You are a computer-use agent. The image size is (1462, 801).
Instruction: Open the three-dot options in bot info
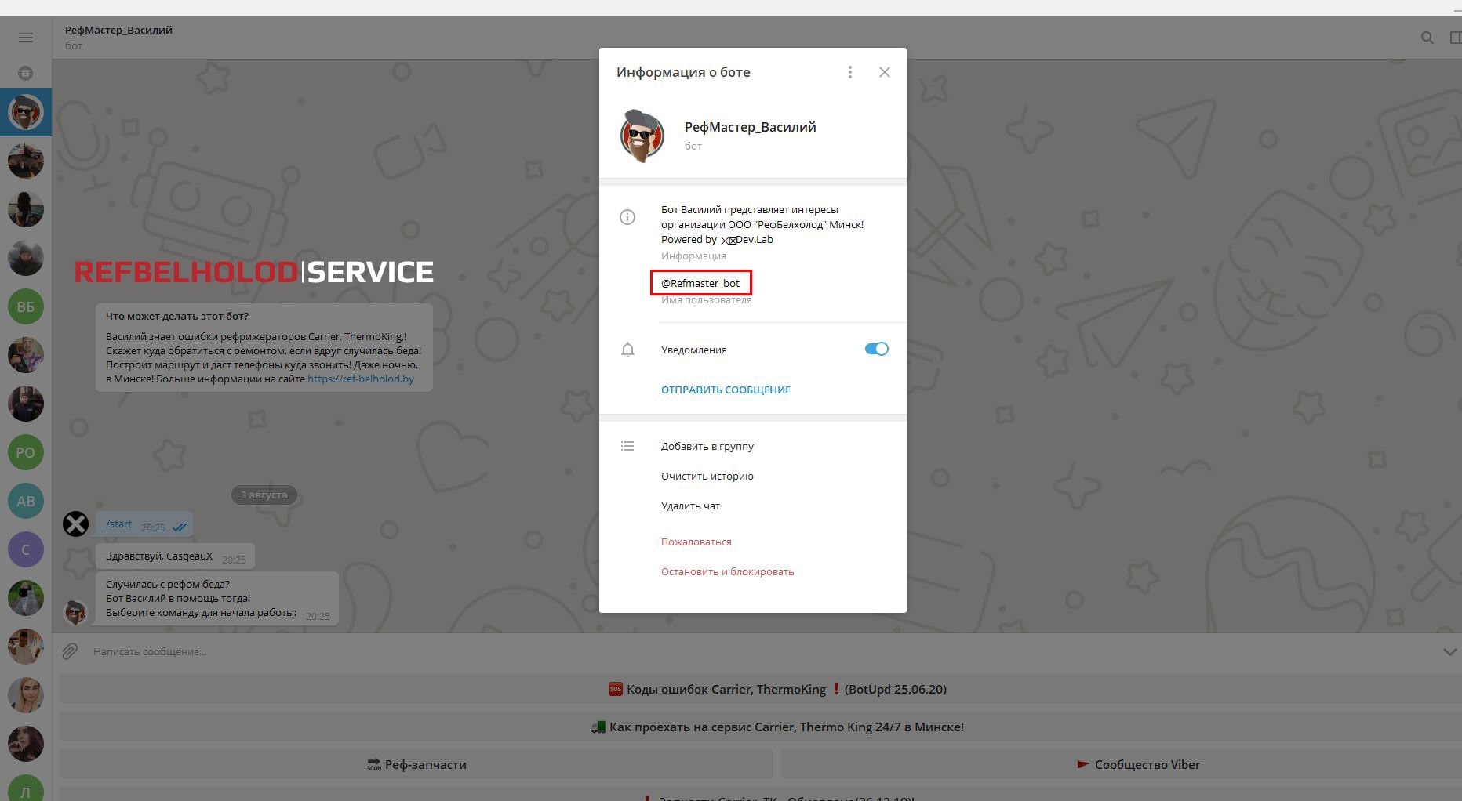(x=850, y=72)
